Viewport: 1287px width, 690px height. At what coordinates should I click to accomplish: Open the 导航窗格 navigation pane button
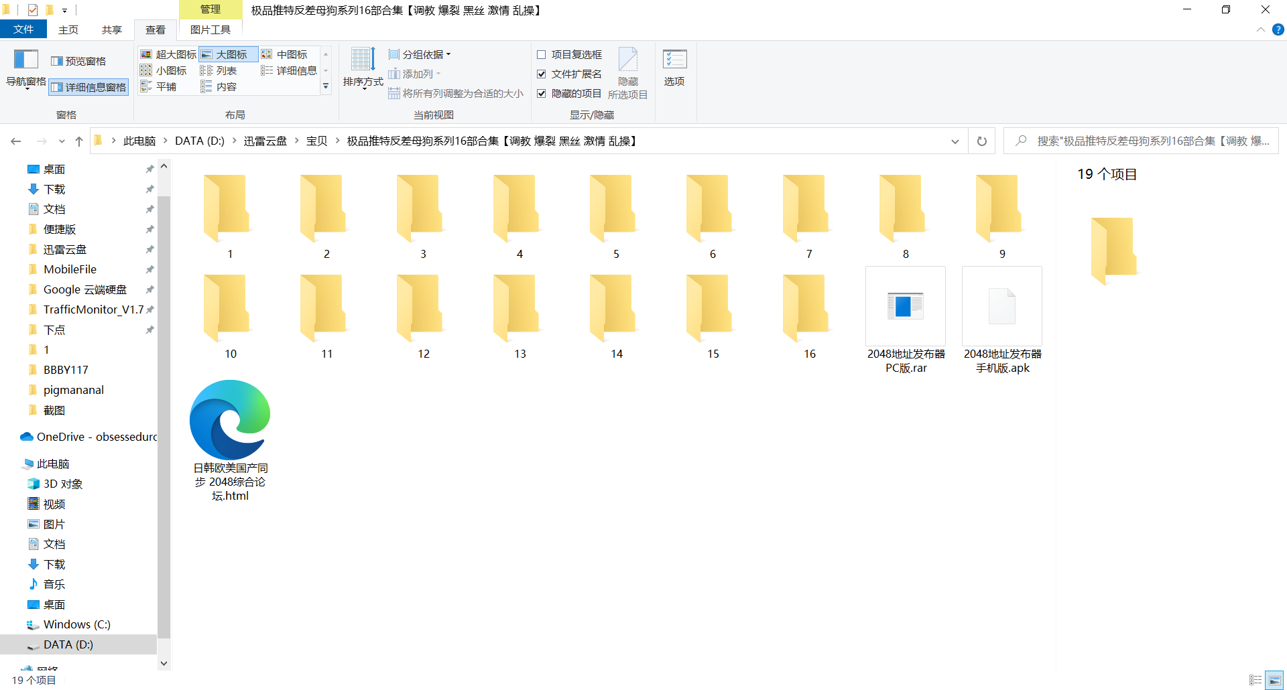(x=25, y=67)
